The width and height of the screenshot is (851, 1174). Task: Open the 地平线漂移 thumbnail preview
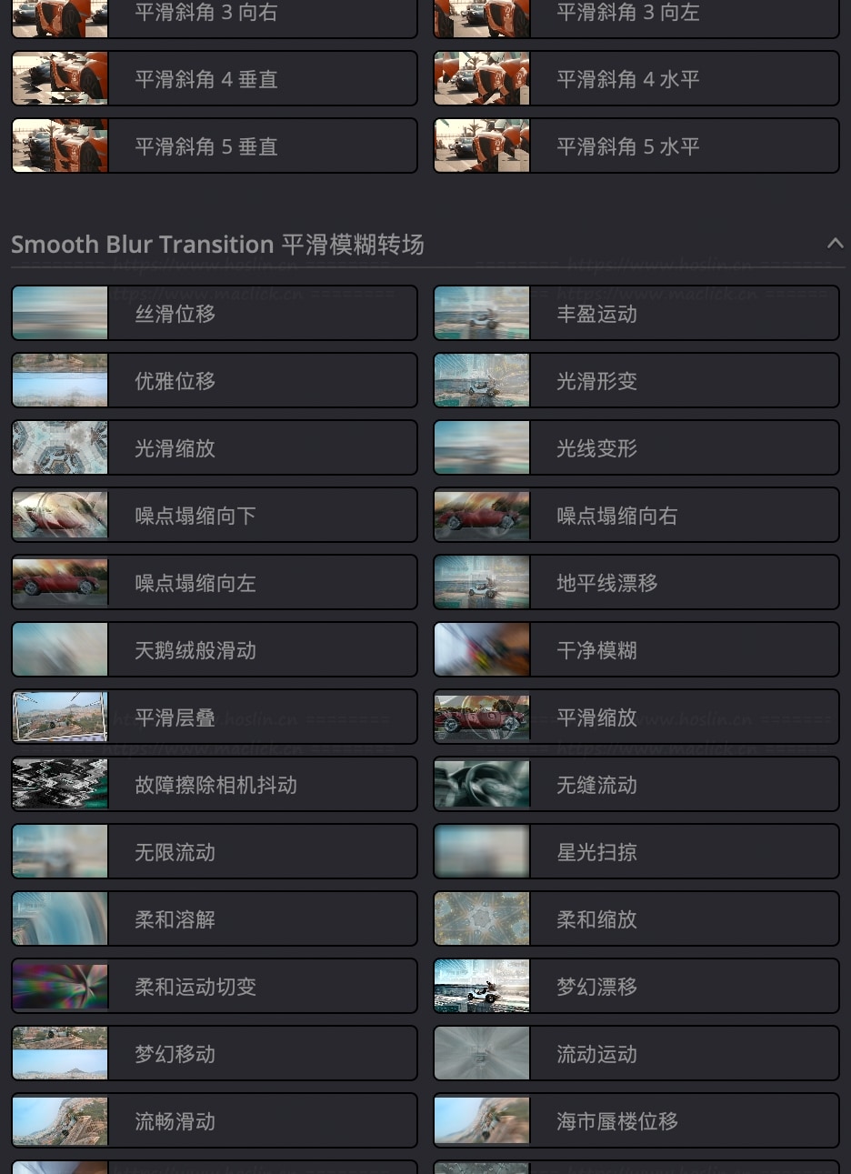482,583
